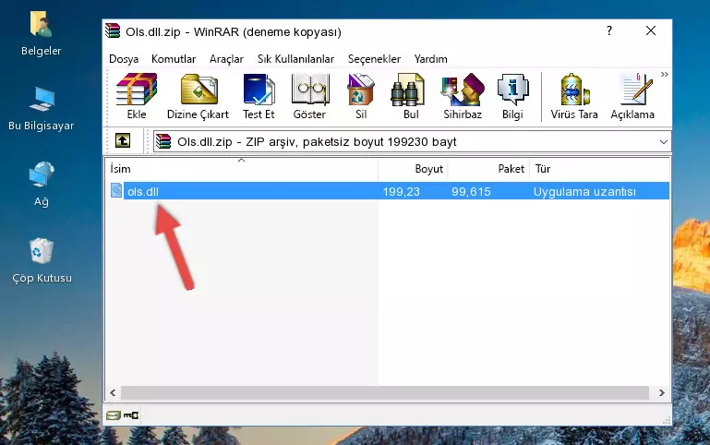710x445 pixels.
Task: Open the archive path dropdown
Action: coord(663,141)
